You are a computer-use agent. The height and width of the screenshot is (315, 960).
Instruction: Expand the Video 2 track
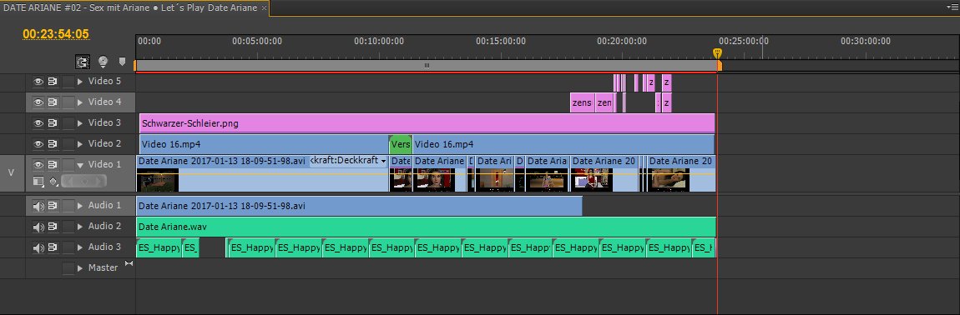[x=79, y=143]
